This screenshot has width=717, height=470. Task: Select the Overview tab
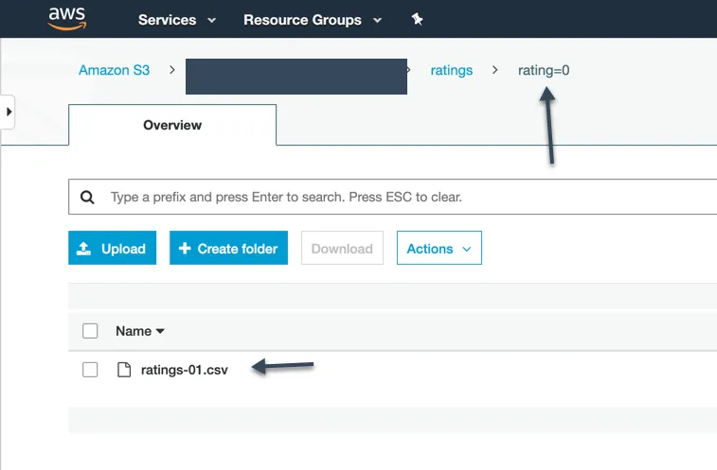point(172,125)
